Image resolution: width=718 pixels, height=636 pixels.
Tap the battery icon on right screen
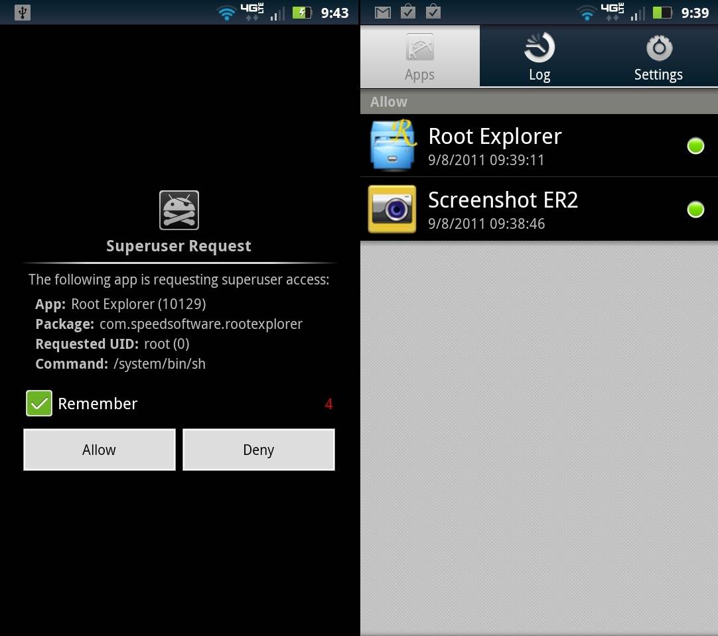point(662,13)
